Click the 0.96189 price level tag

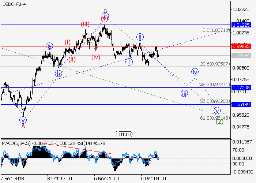tap(243, 104)
